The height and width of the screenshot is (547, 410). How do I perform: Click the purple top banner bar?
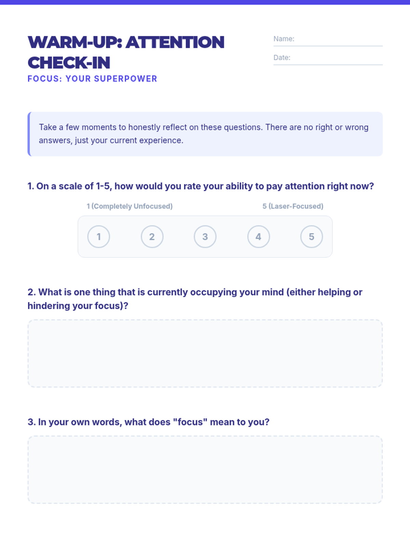205,2
